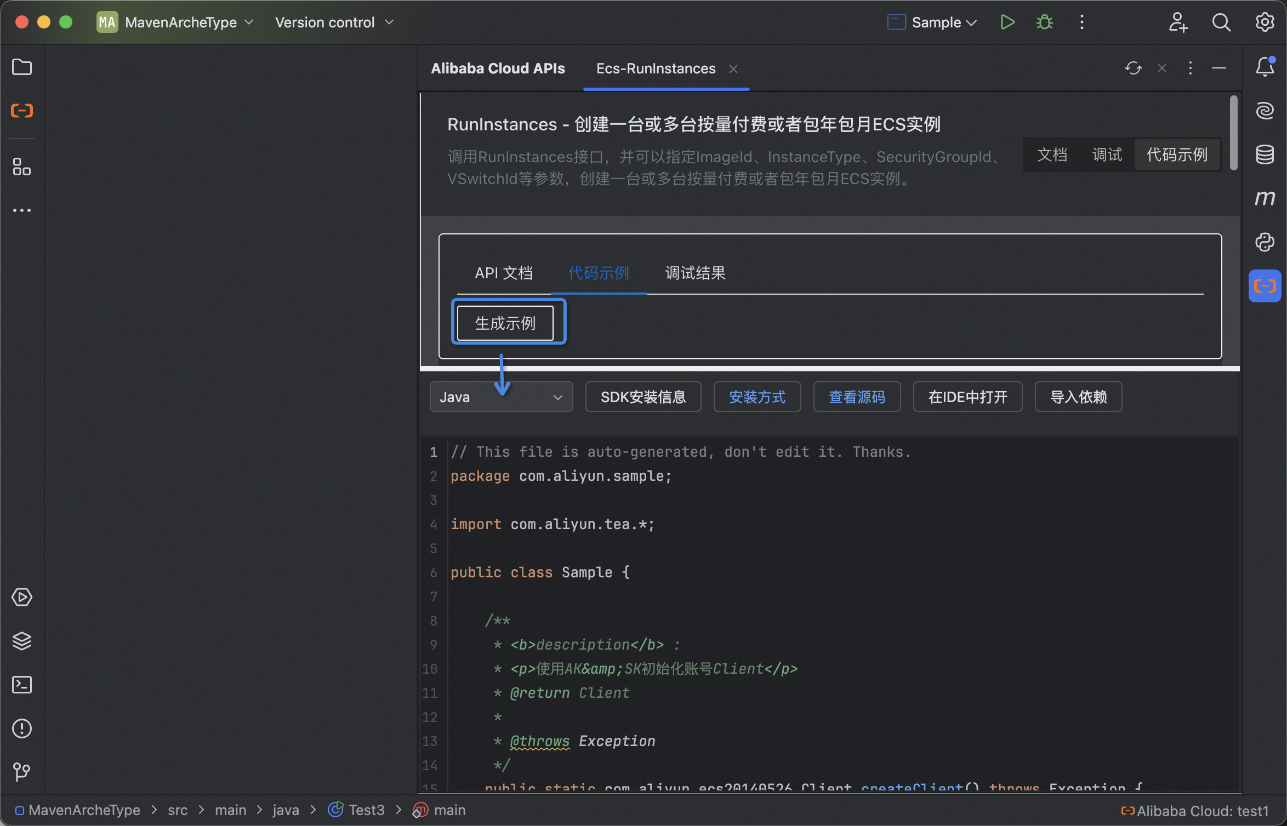Select java in the breadcrumb bar

(286, 811)
